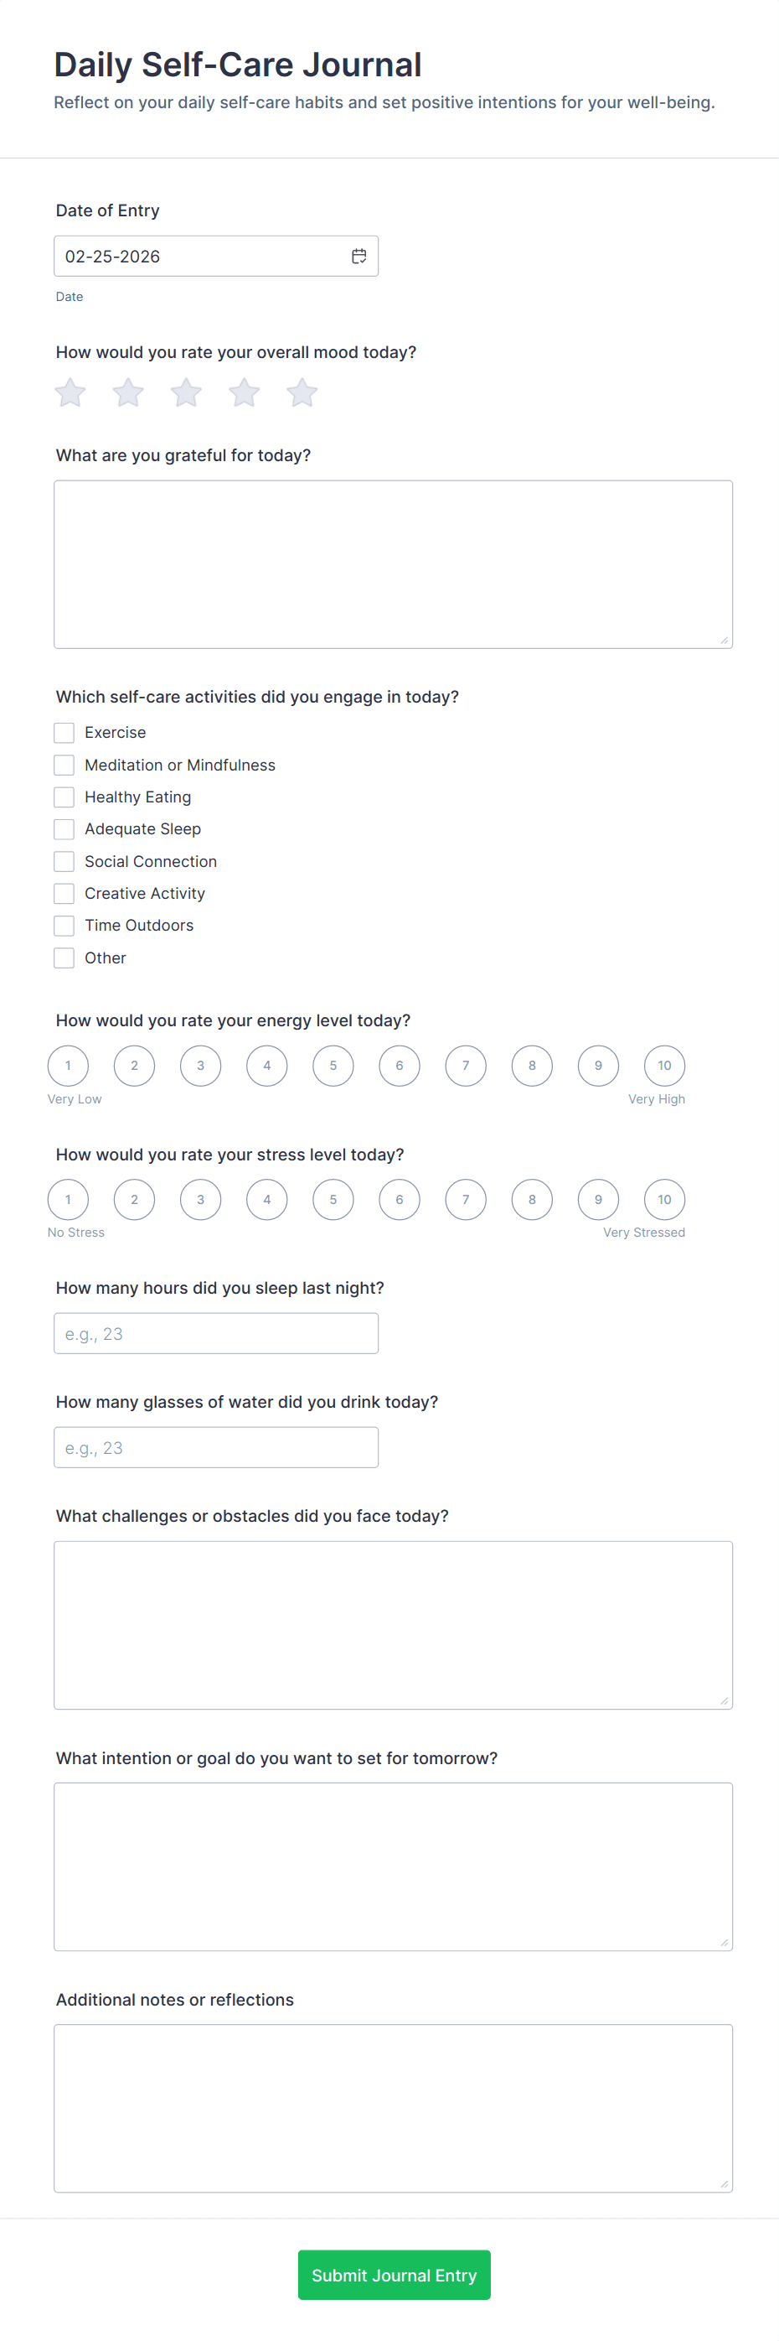Focus the hours of sleep input
Image resolution: width=779 pixels, height=2341 pixels.
coord(216,1333)
